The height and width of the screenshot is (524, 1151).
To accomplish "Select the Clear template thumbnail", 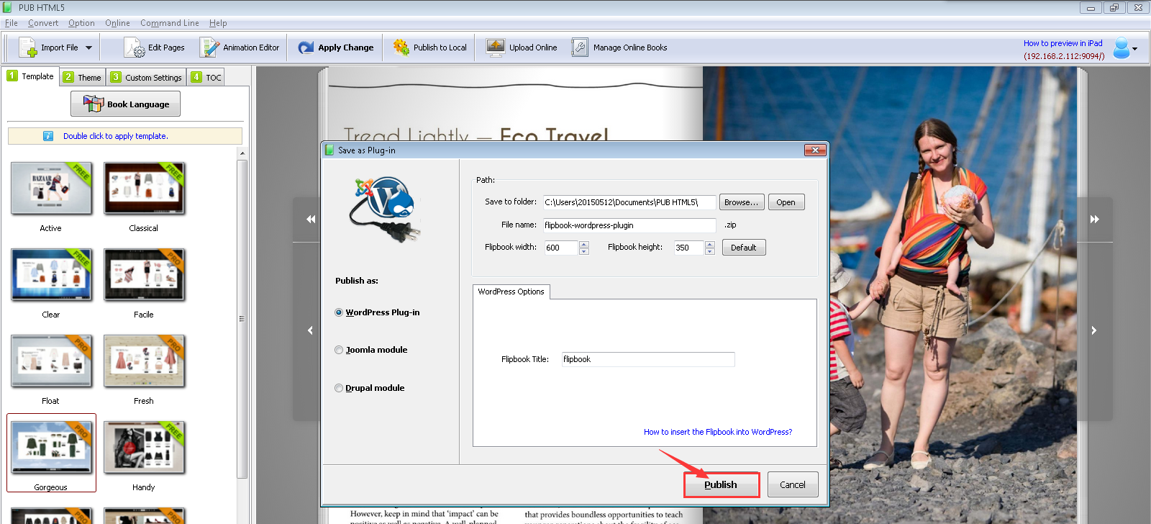I will tap(51, 275).
